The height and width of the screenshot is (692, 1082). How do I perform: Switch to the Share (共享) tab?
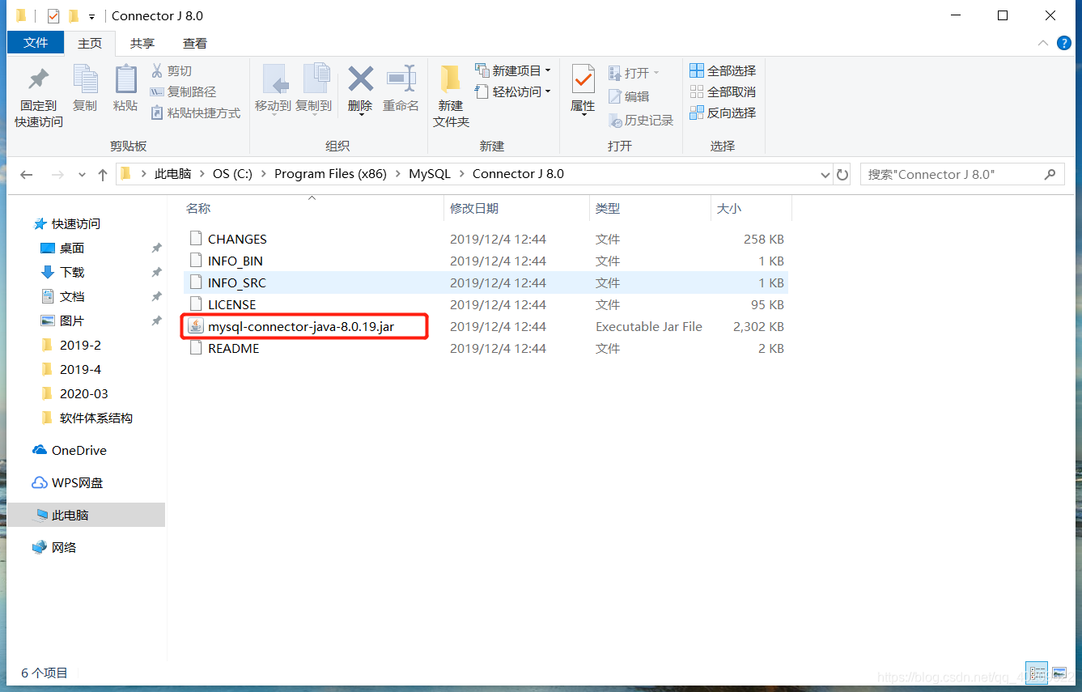point(142,44)
